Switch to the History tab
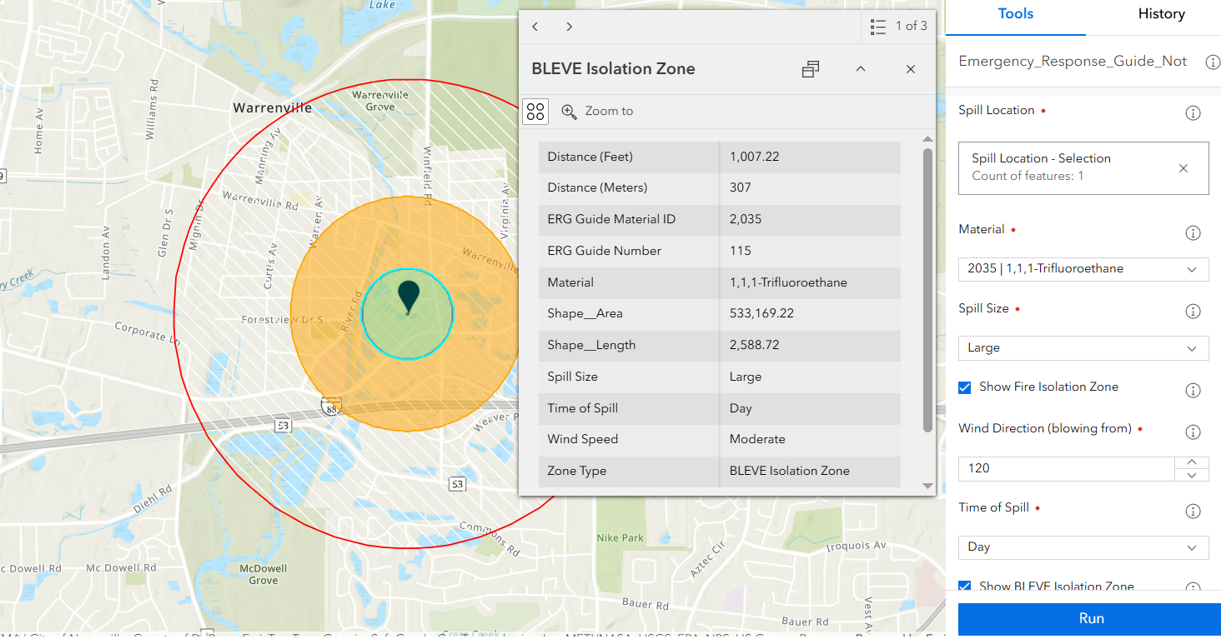 pos(1161,14)
